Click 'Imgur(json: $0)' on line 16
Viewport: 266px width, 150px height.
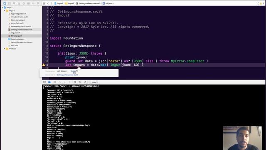[125, 65]
